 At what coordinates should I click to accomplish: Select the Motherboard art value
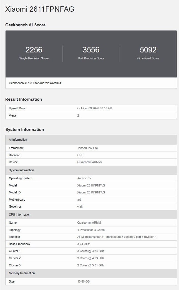coord(79,200)
